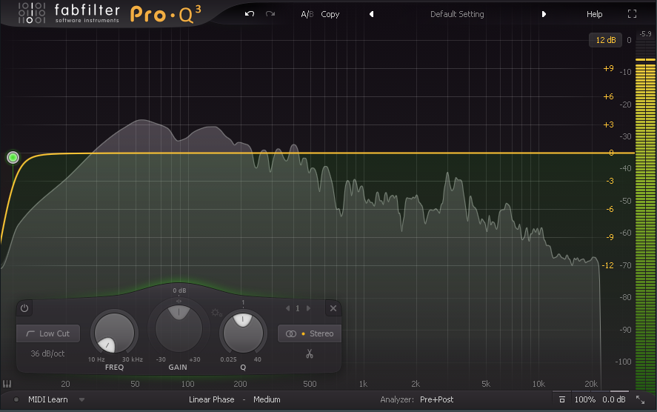
Task: Toggle the dynamic EQ gear icon
Action: pyautogui.click(x=216, y=313)
